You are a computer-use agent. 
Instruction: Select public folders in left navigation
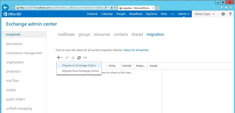point(15,99)
